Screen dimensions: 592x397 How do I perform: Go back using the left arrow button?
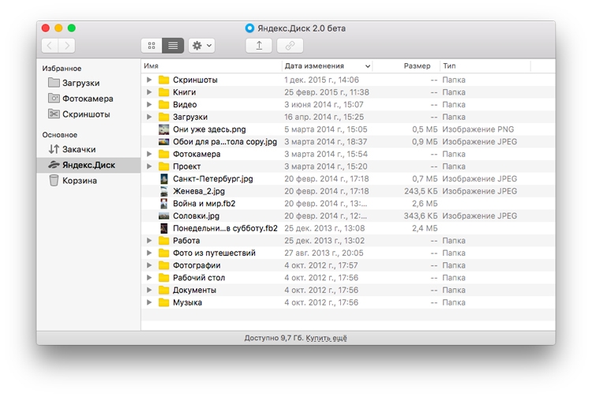click(x=49, y=46)
